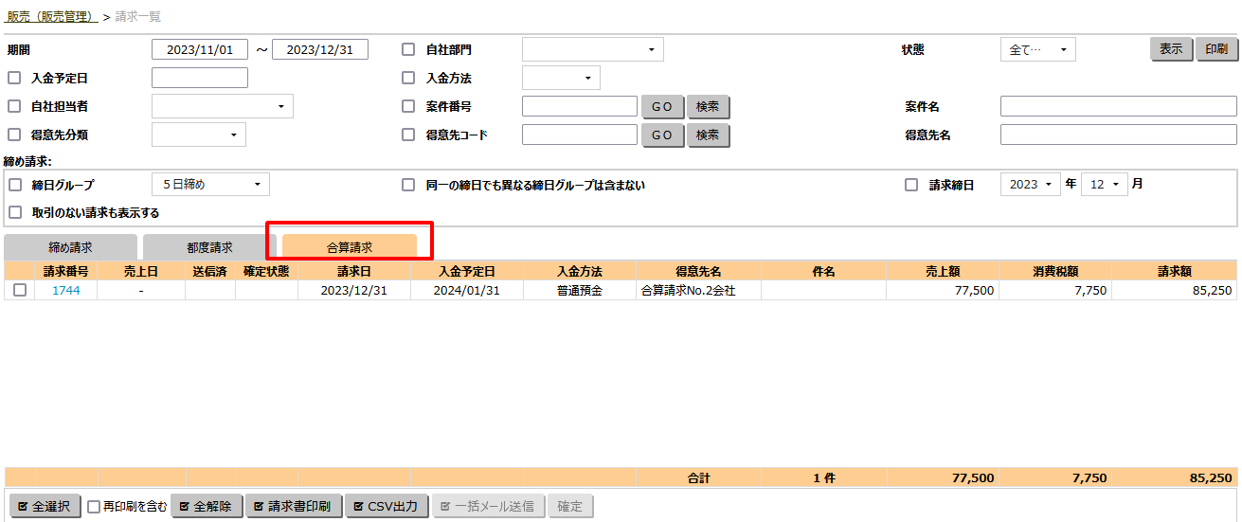The height and width of the screenshot is (522, 1242).
Task: Export list with CSV出力 button
Action: click(x=387, y=507)
